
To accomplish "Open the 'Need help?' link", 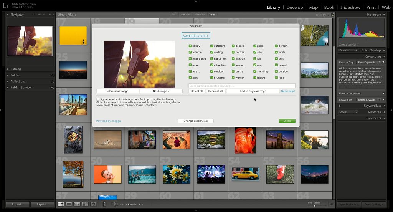I will [x=288, y=91].
